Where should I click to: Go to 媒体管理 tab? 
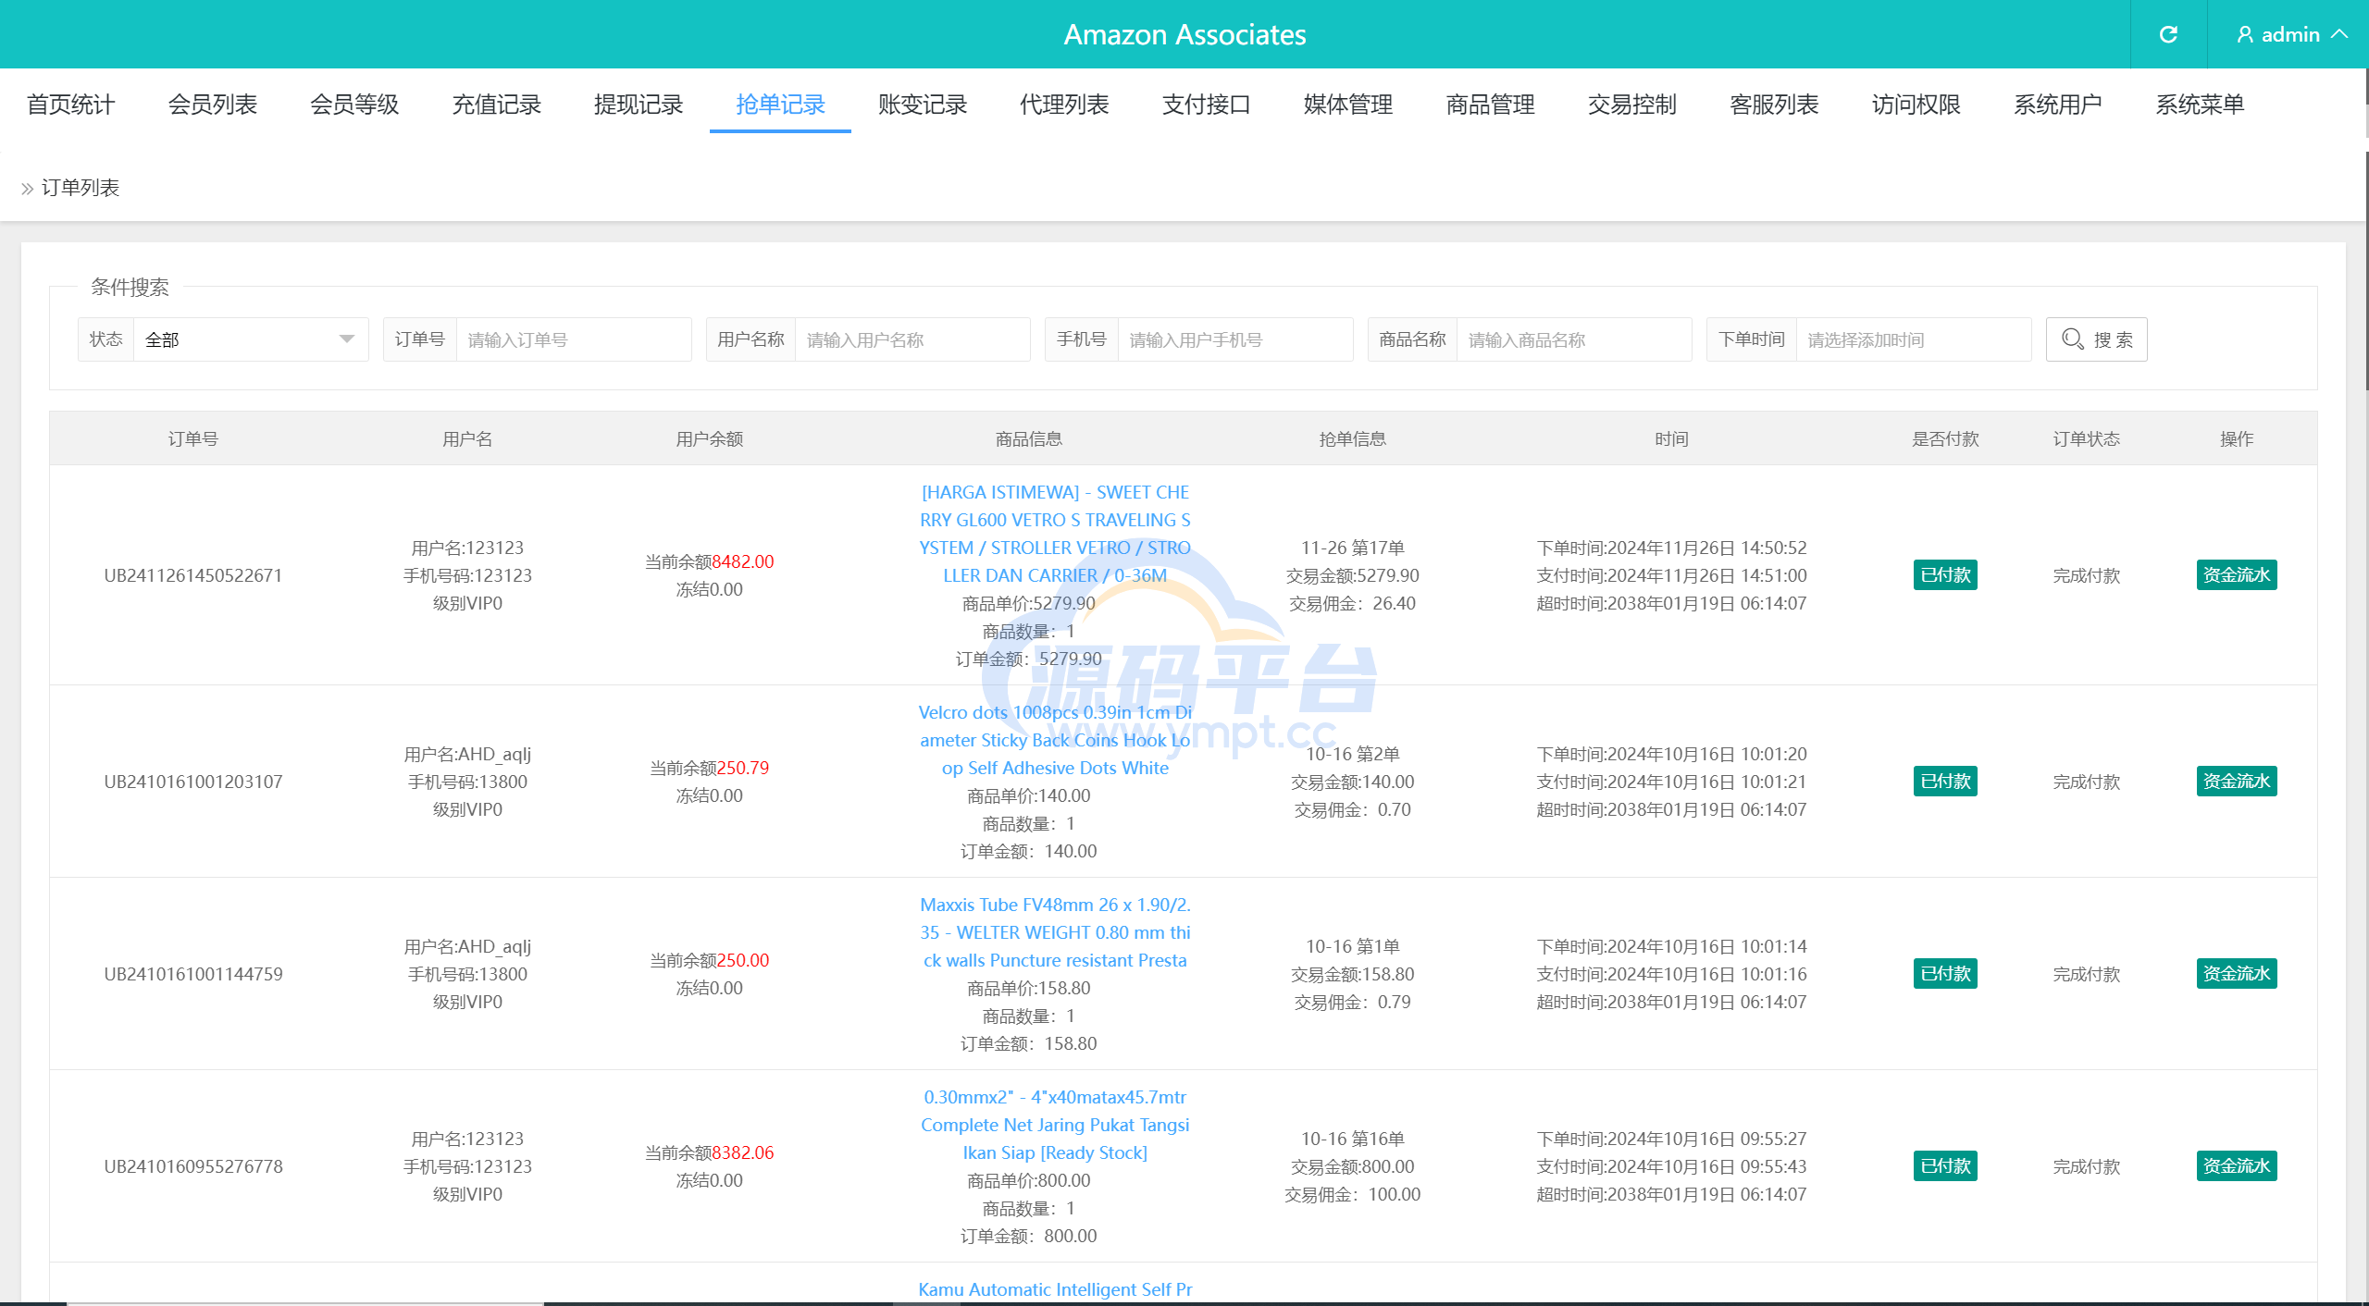(x=1348, y=105)
